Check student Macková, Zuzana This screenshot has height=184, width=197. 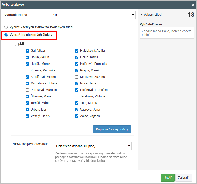click(x=77, y=77)
